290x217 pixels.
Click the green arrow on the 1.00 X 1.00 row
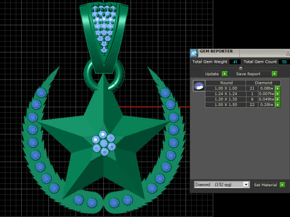[278, 88]
